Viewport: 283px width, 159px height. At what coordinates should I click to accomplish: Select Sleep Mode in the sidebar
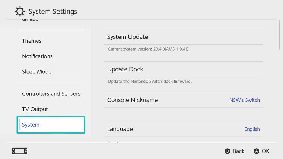(37, 72)
